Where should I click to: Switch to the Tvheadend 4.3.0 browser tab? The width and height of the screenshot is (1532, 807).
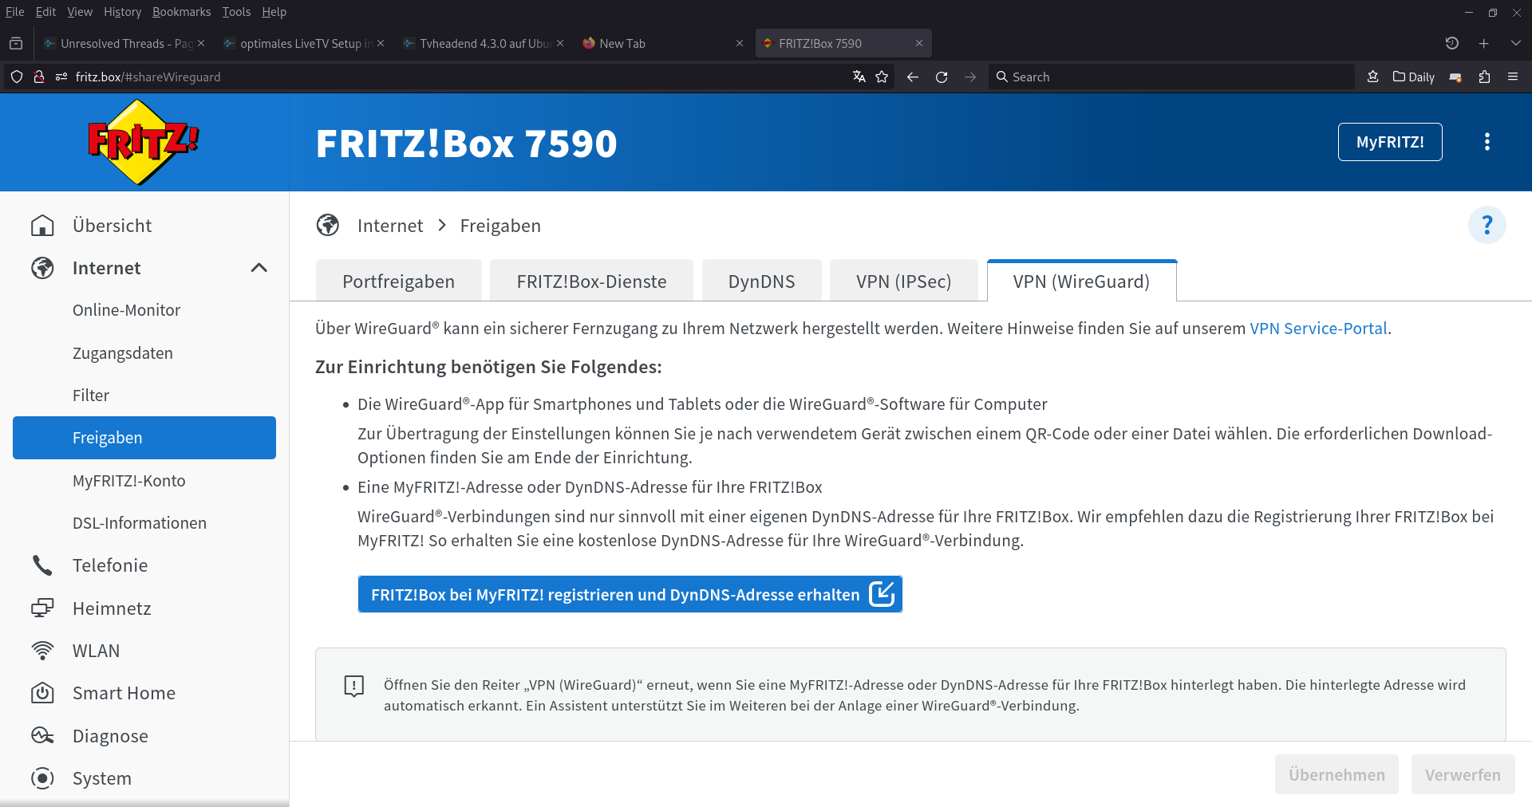click(x=482, y=43)
